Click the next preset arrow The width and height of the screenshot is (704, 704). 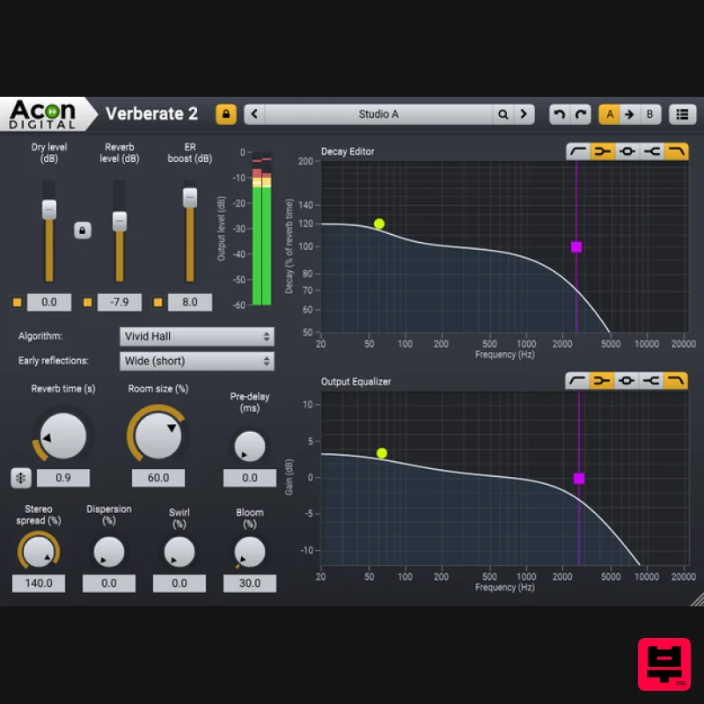click(x=524, y=114)
